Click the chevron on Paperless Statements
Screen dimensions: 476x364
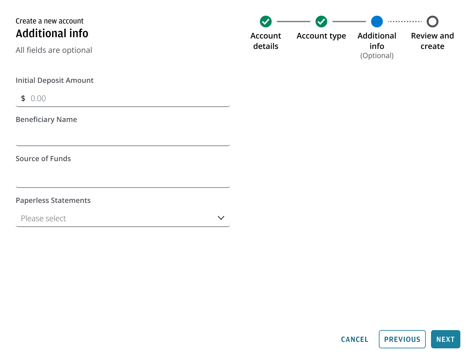point(221,218)
